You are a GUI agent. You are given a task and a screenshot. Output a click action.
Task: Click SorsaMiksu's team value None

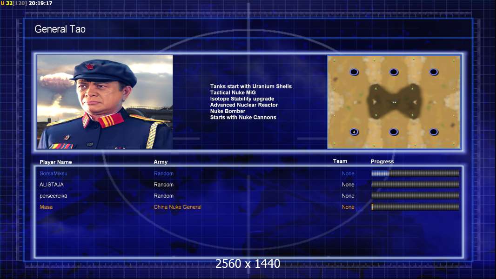[x=348, y=173]
